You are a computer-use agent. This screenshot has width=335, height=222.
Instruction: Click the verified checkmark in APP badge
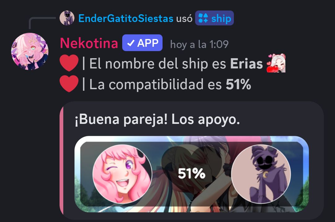(x=131, y=43)
